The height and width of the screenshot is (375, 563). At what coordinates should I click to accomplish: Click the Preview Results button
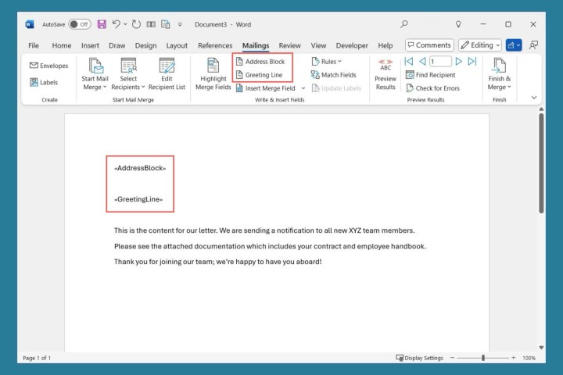pyautogui.click(x=385, y=73)
